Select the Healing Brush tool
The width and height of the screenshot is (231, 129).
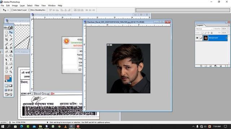click(x=6, y=44)
